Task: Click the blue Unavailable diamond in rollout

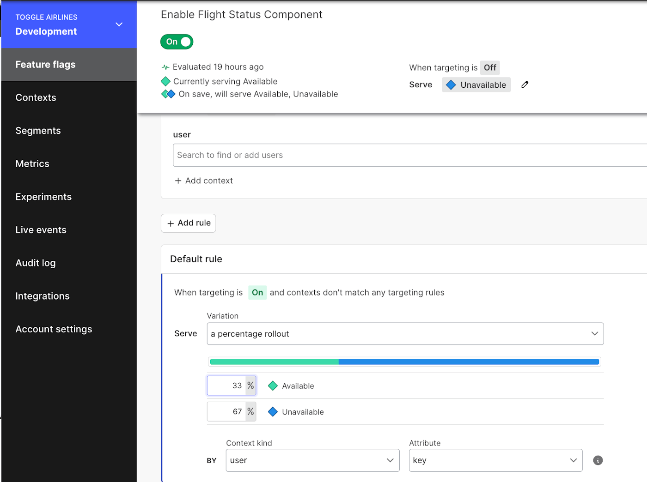Action: (273, 412)
